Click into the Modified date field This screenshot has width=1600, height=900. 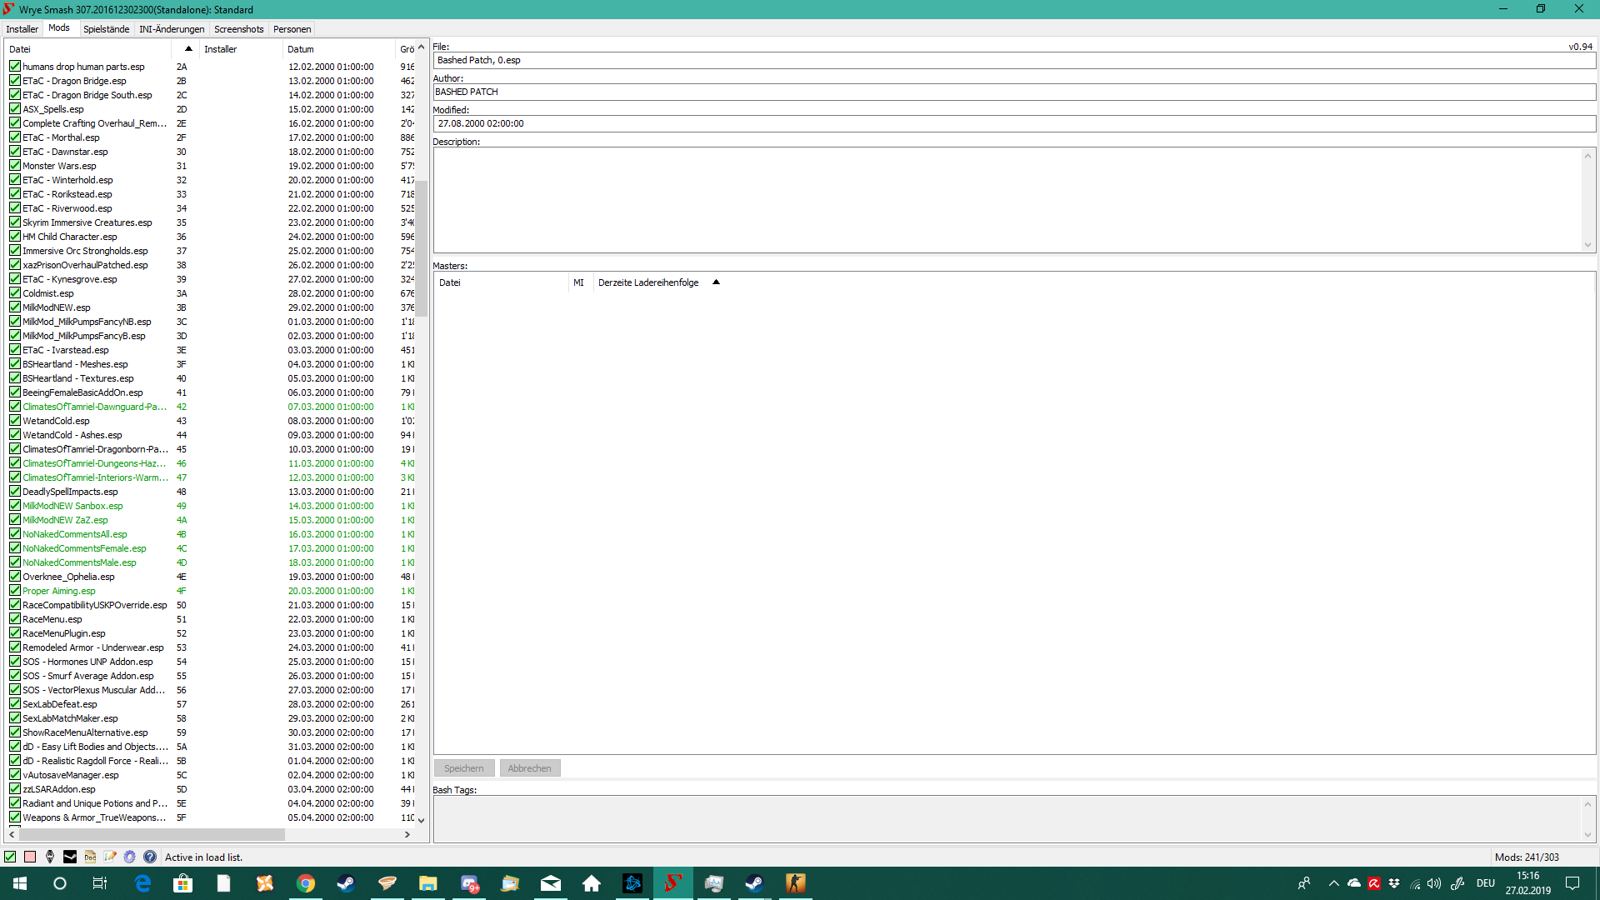pyautogui.click(x=1014, y=123)
